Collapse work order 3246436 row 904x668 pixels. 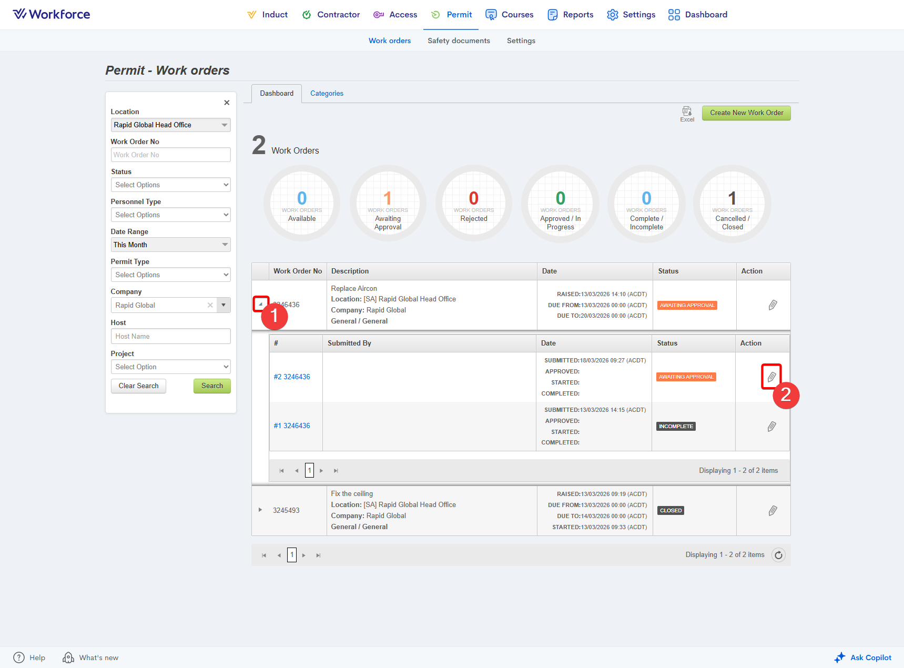tap(260, 304)
